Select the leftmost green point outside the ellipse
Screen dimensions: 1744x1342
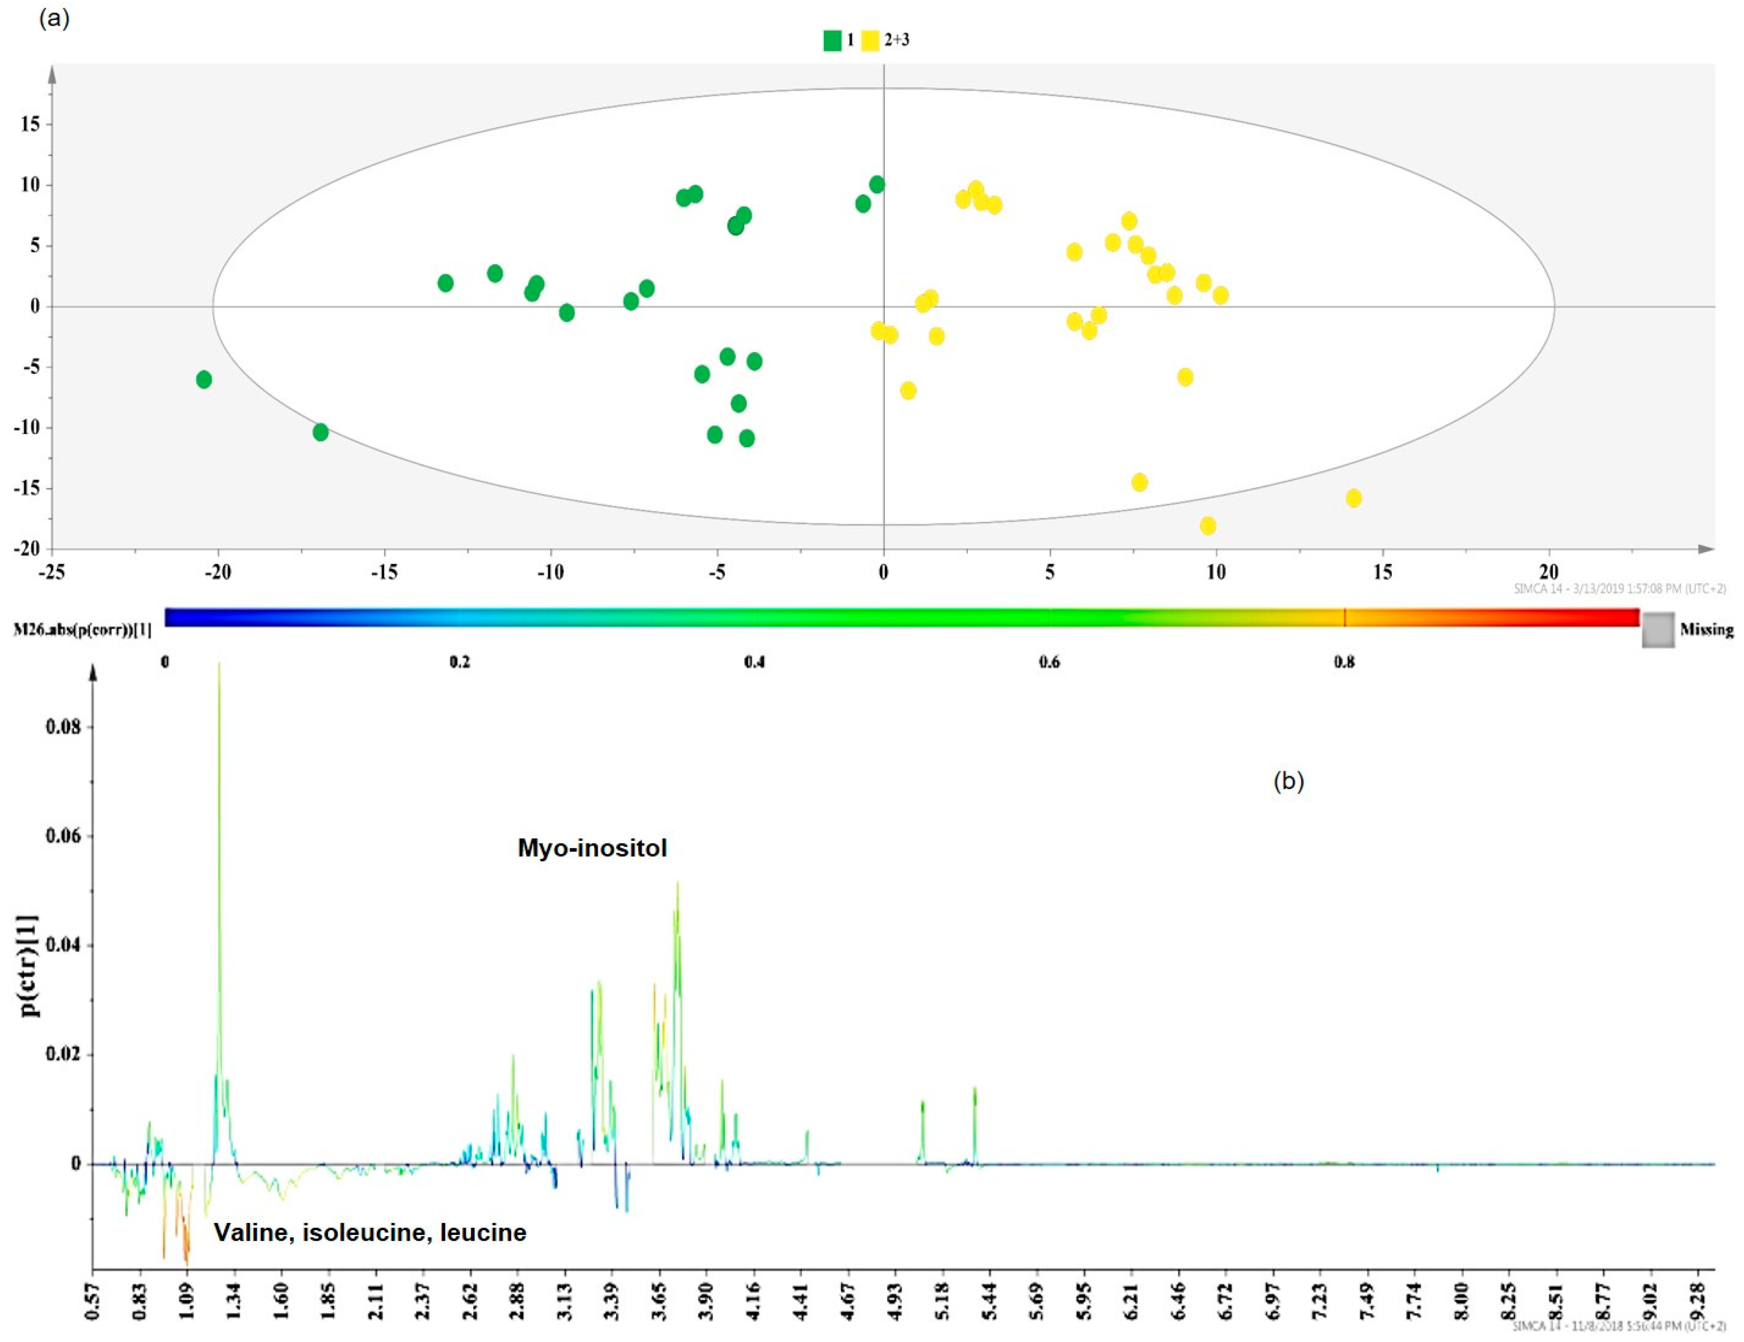coord(204,379)
